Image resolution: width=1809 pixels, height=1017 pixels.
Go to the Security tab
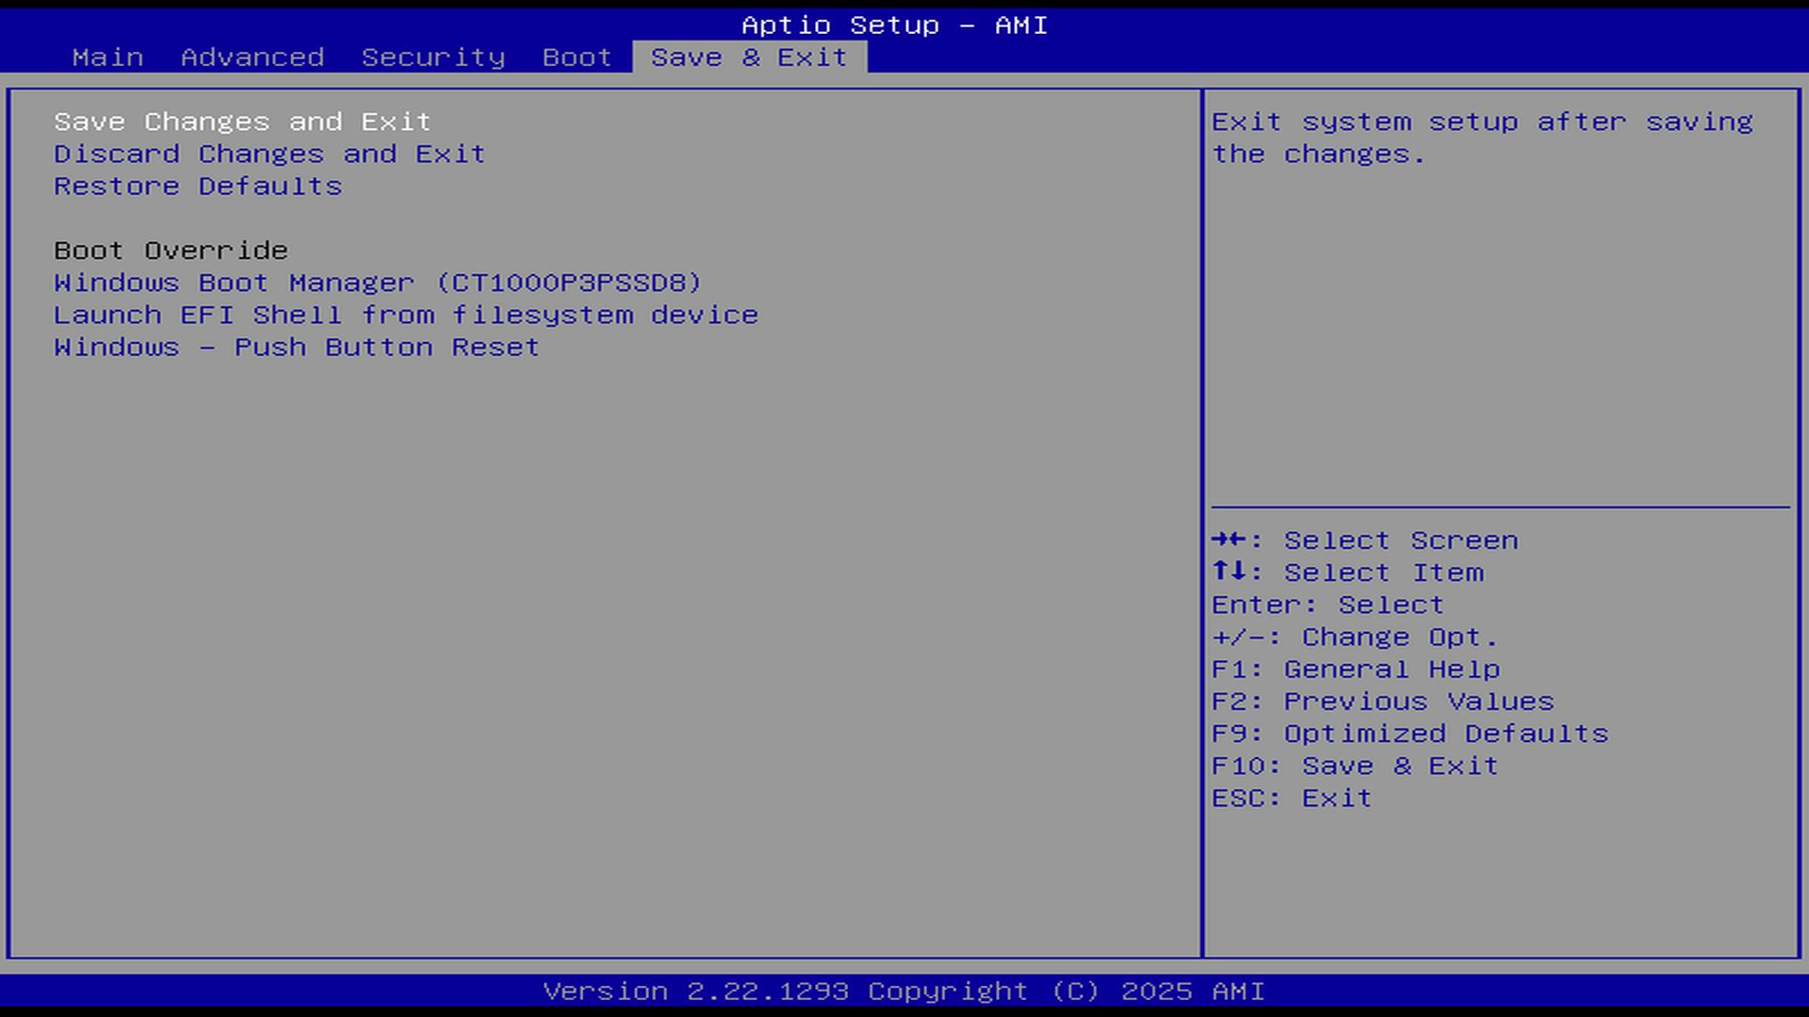coord(433,57)
